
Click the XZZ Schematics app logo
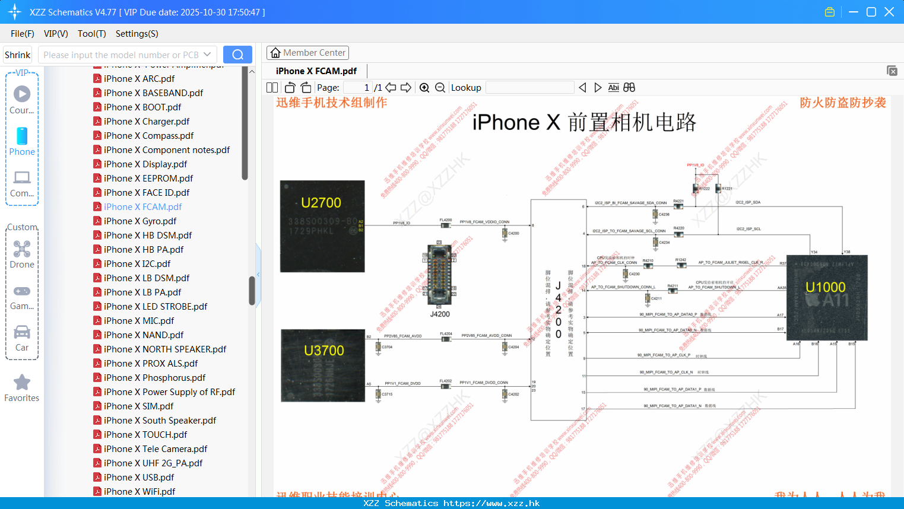point(15,12)
